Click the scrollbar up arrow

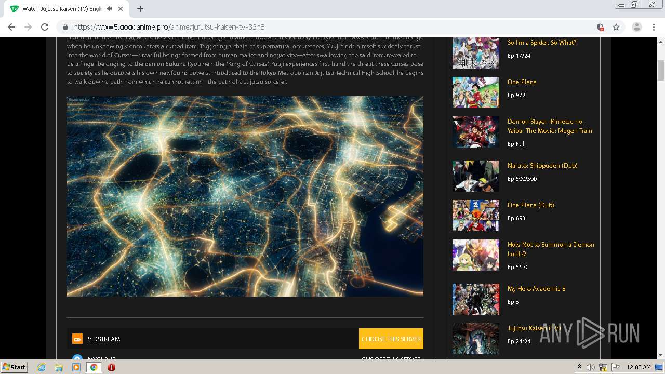[x=661, y=41]
